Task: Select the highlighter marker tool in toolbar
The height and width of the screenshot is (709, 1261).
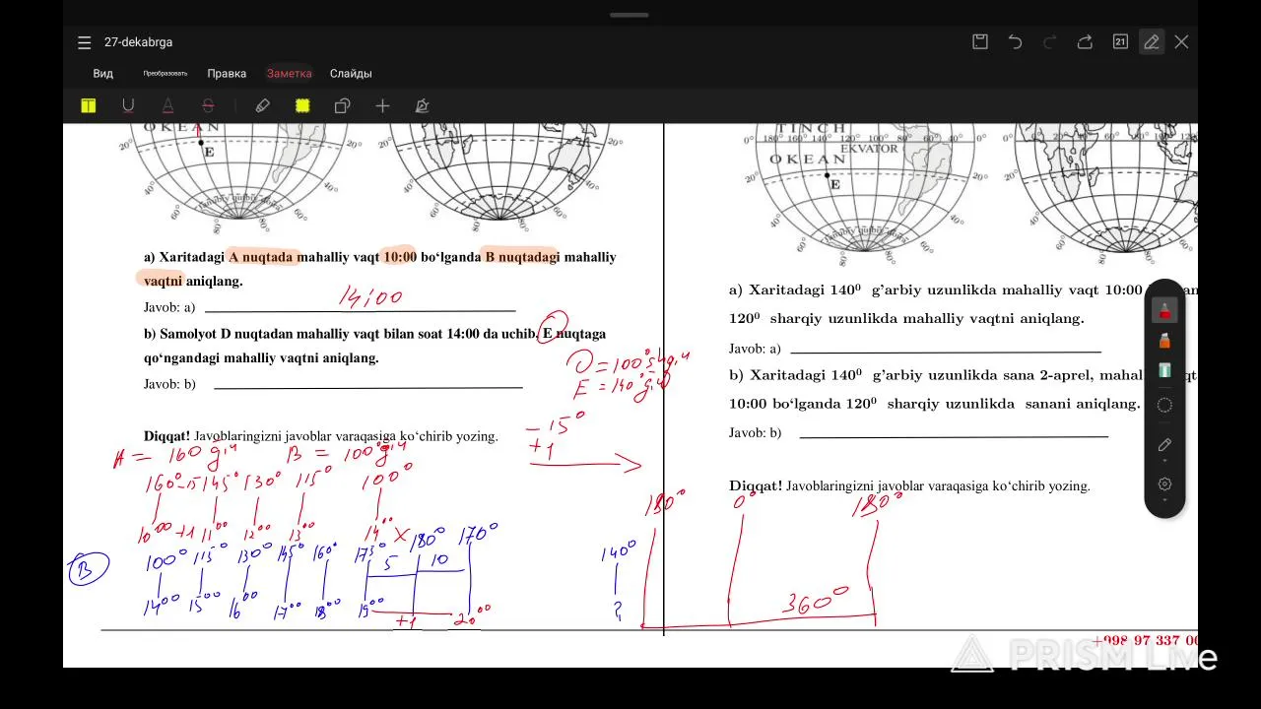Action: [263, 105]
